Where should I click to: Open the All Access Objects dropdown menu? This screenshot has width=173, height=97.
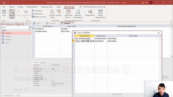pos(26,24)
